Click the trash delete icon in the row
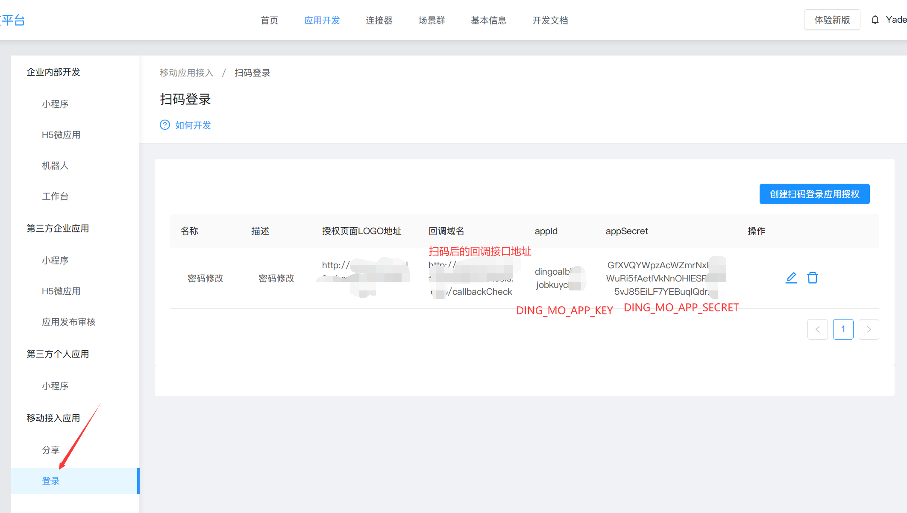This screenshot has width=907, height=513. coord(812,278)
